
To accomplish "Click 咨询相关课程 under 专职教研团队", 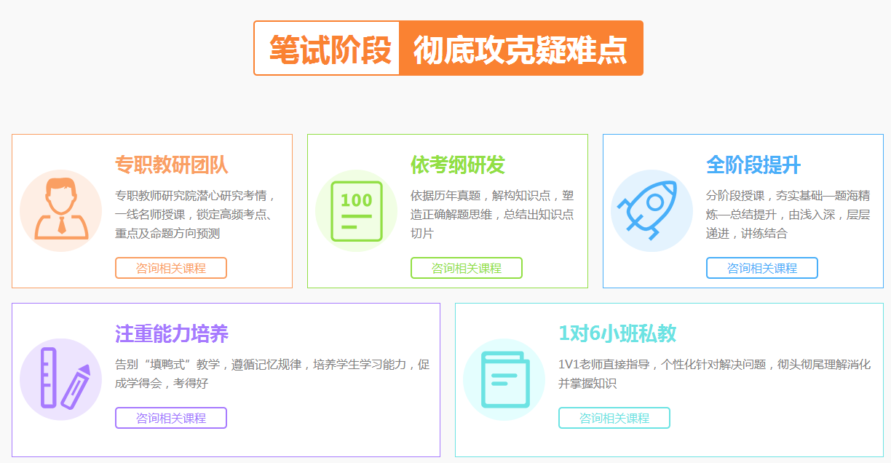I will click(171, 268).
